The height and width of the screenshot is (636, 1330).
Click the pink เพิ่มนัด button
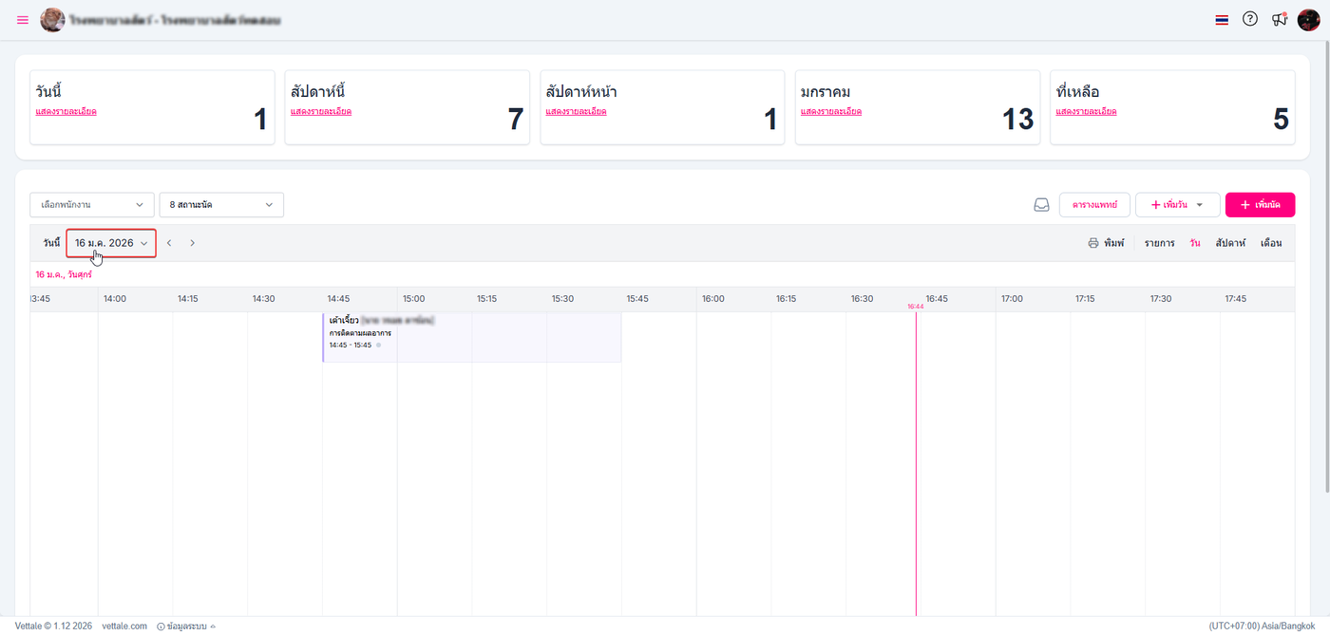pyautogui.click(x=1260, y=205)
